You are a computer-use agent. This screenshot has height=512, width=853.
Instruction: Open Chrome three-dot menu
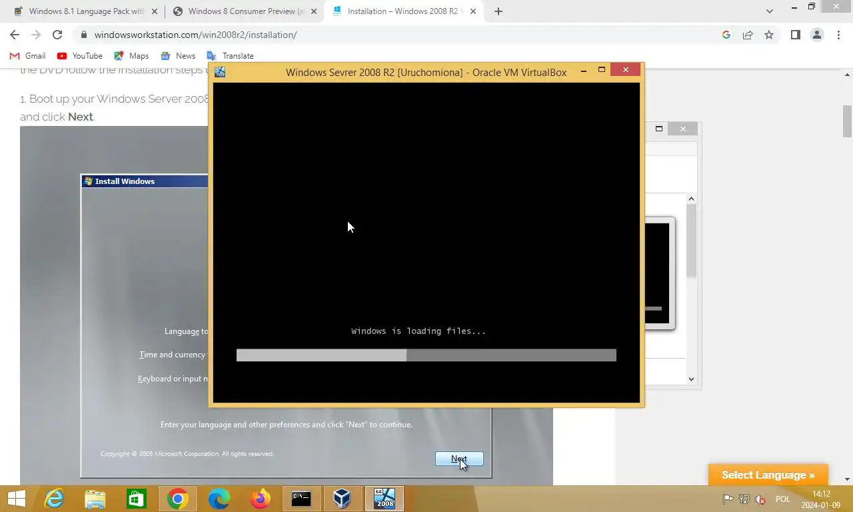[838, 35]
